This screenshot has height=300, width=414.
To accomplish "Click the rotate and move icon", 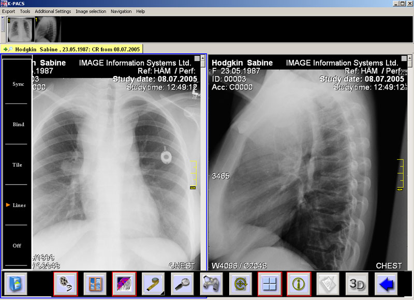I will [241, 284].
